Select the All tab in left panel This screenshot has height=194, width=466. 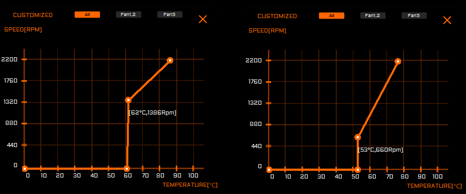[x=87, y=14]
